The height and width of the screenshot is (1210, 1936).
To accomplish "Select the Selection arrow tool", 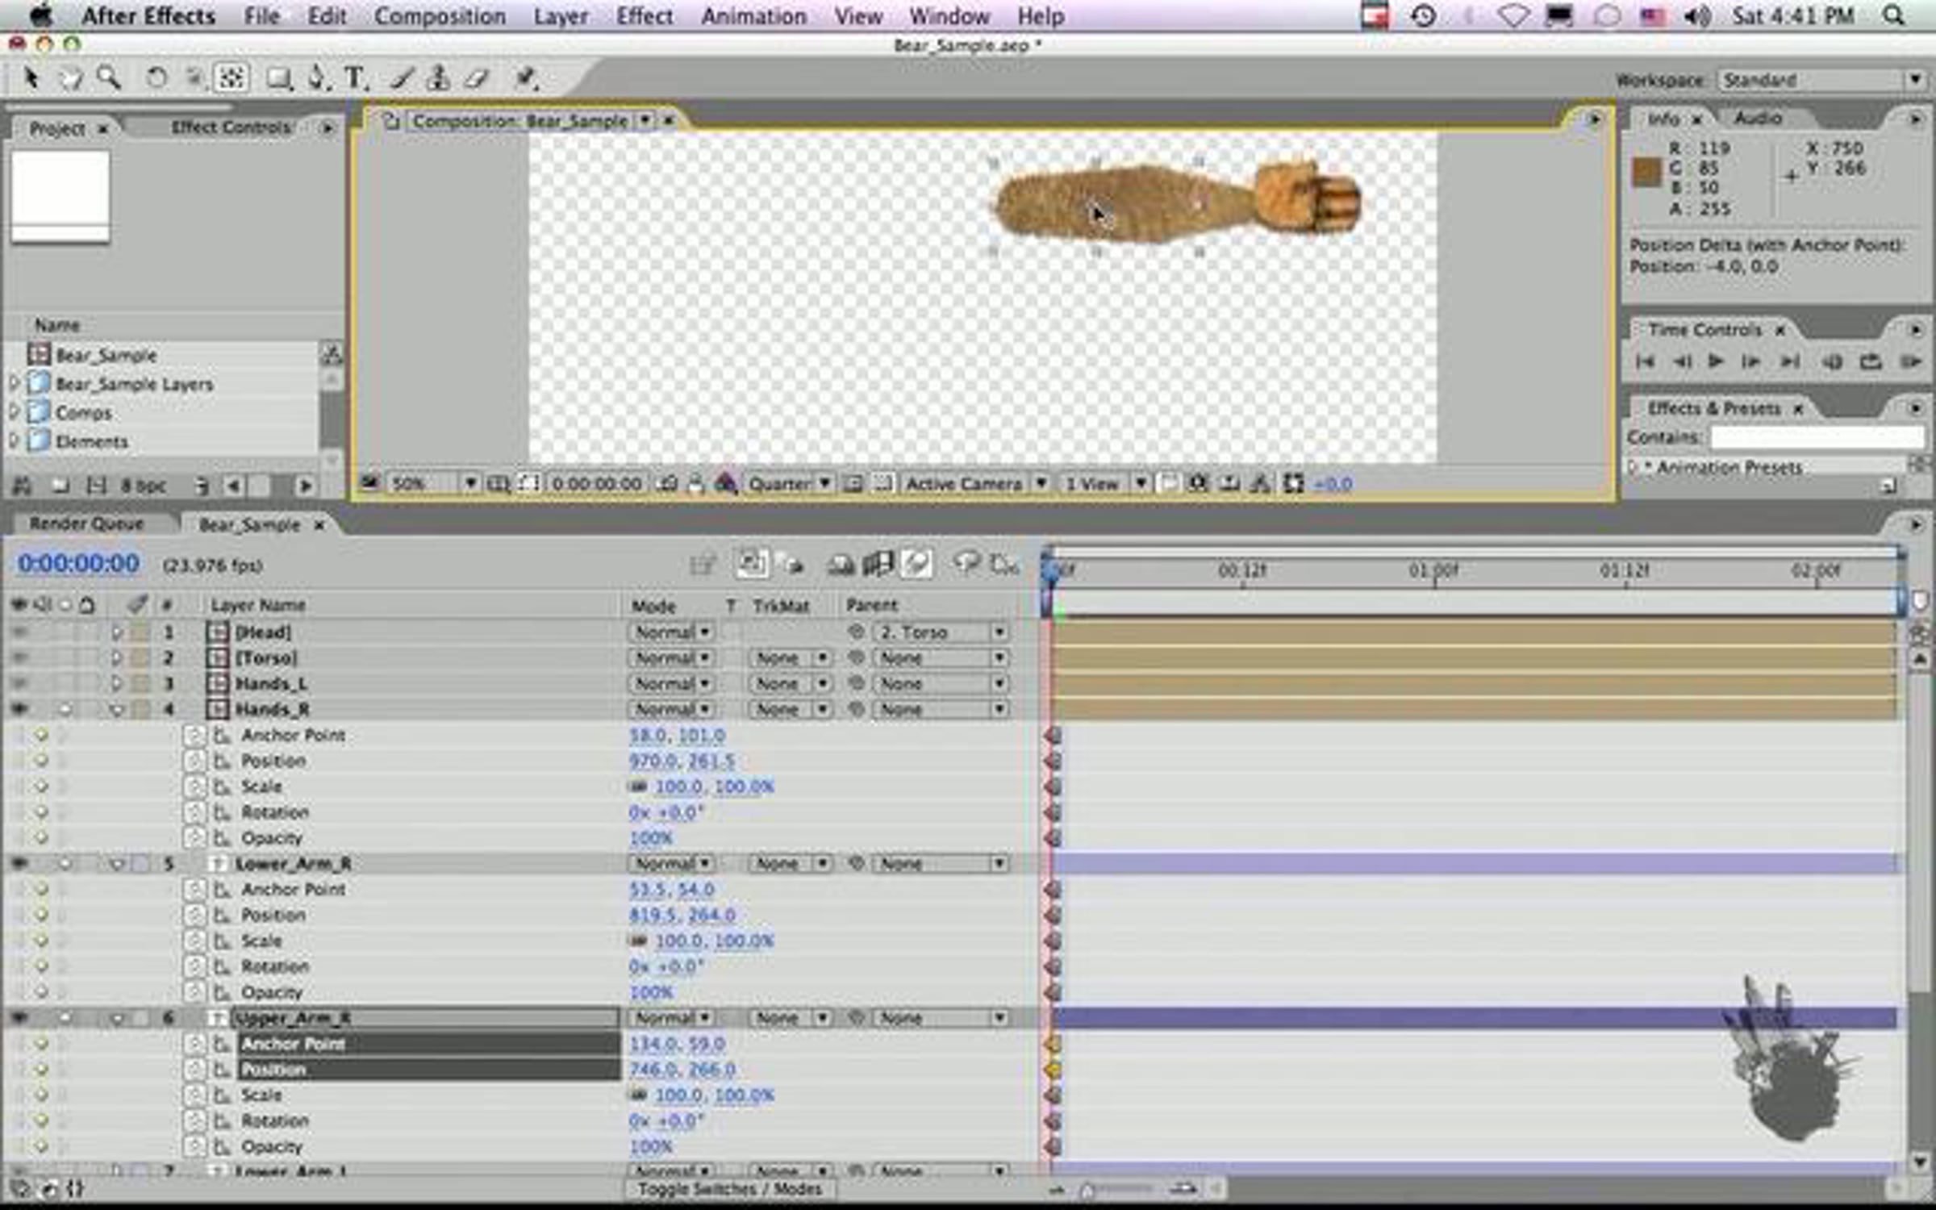I will point(31,78).
